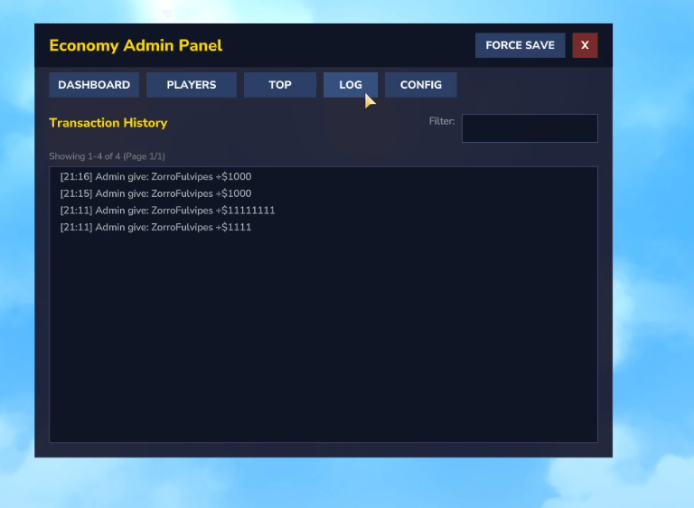
Task: Click the Filter label text
Action: tap(442, 121)
